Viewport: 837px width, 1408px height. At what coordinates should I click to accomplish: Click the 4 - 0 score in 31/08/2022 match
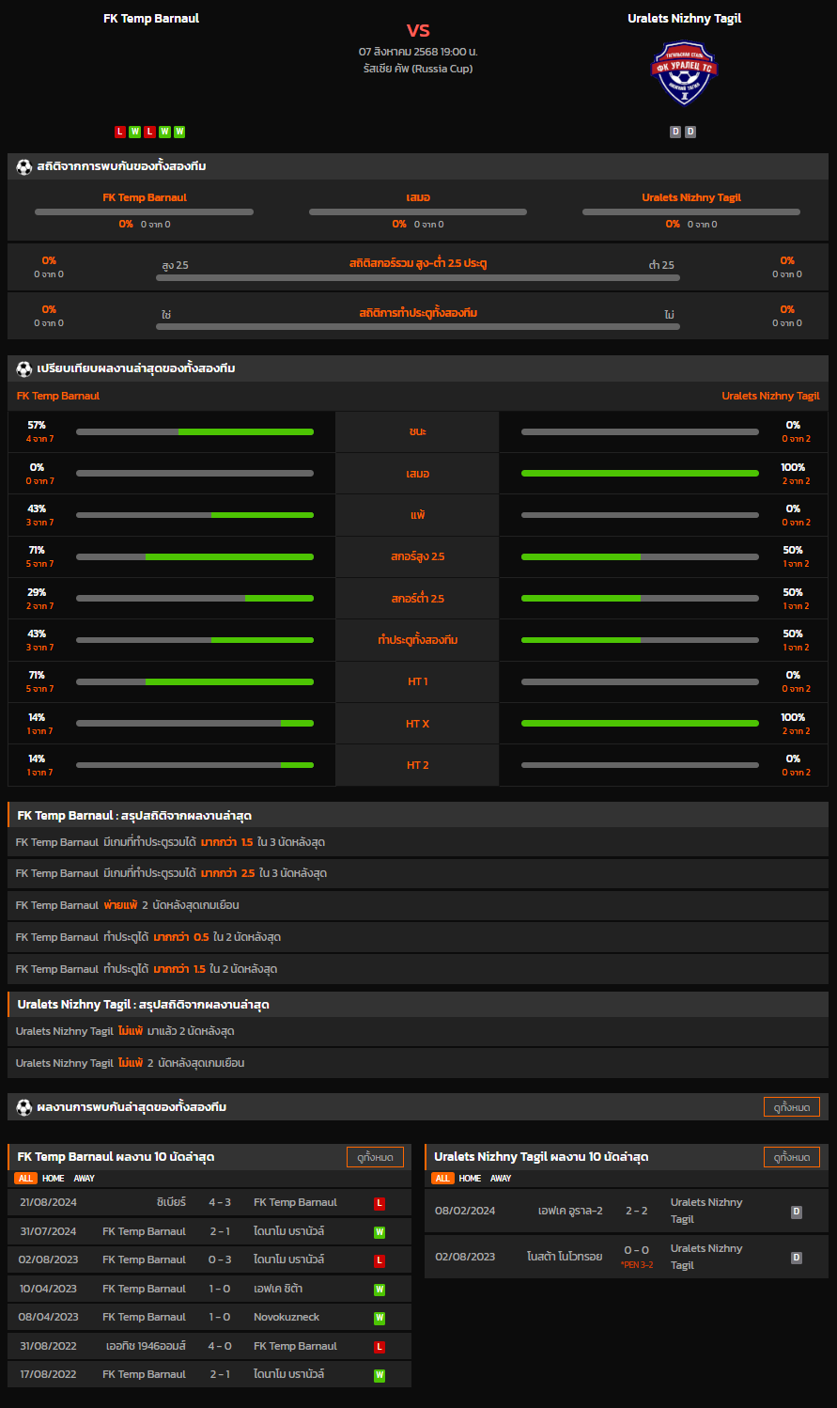tap(220, 1346)
